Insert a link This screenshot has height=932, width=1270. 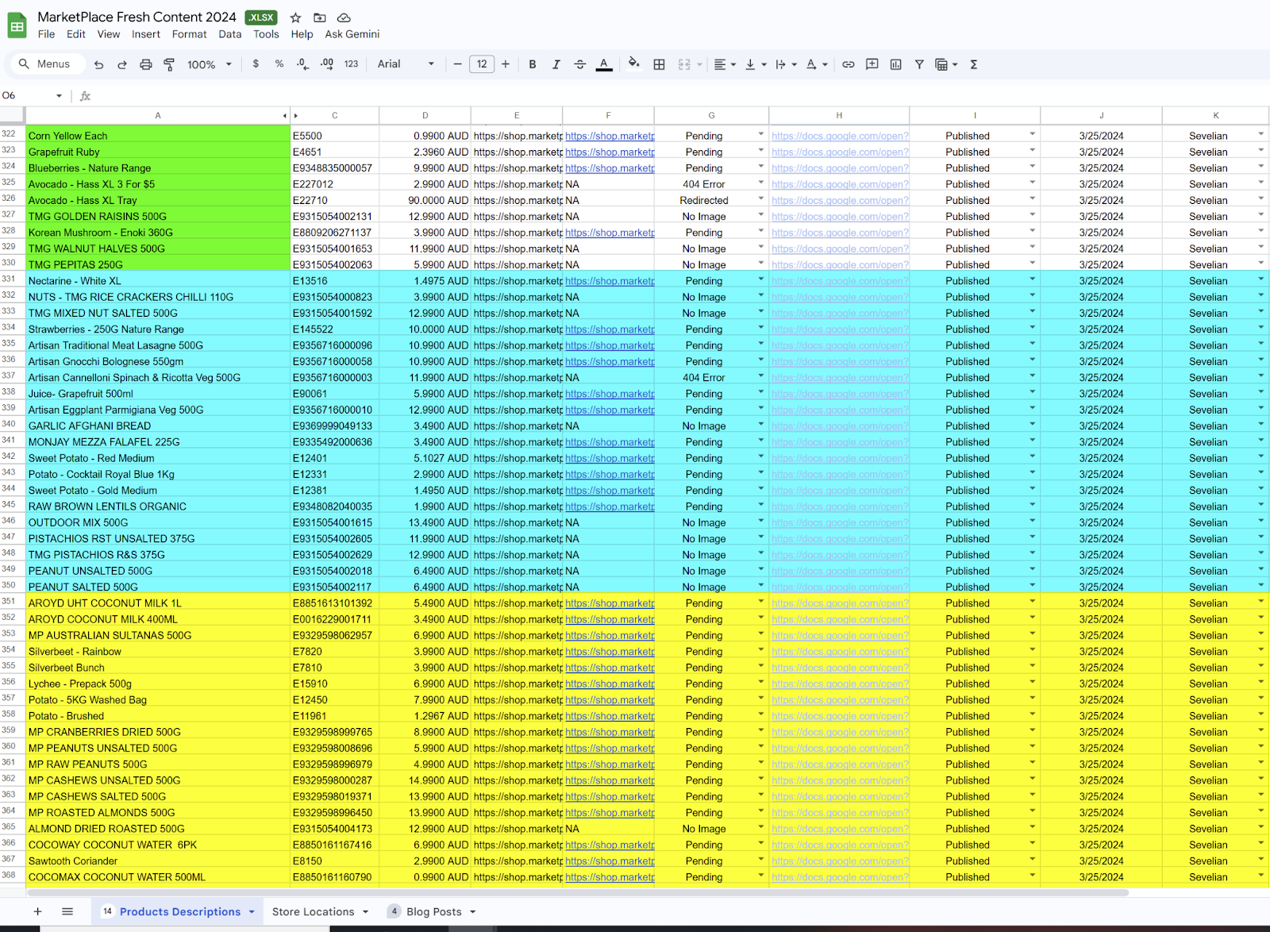849,64
